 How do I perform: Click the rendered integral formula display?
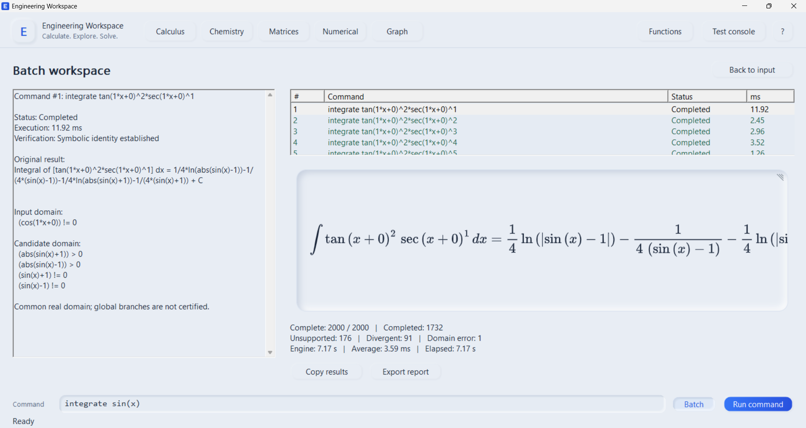[x=542, y=240]
